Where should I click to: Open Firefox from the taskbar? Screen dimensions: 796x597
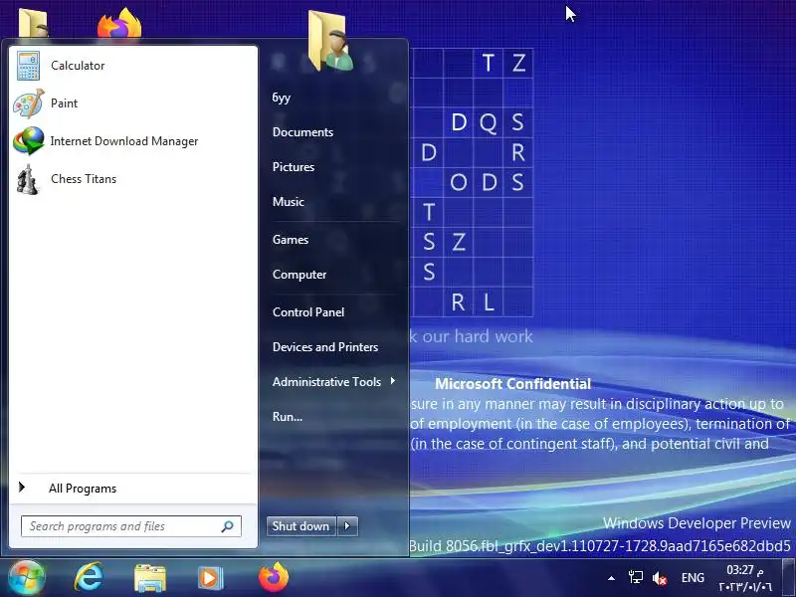tap(273, 577)
